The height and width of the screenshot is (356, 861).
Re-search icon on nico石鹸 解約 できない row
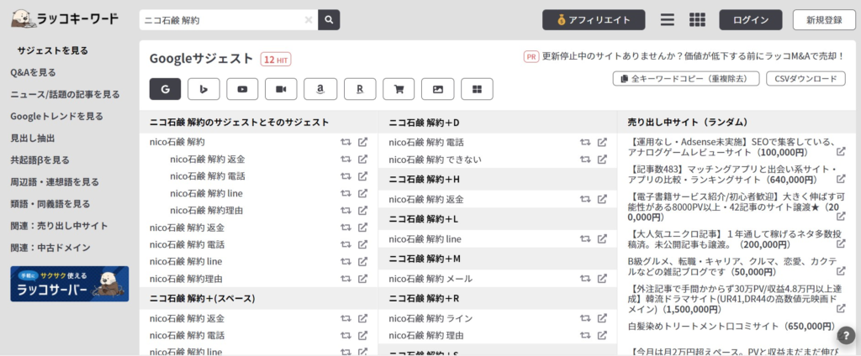(585, 160)
